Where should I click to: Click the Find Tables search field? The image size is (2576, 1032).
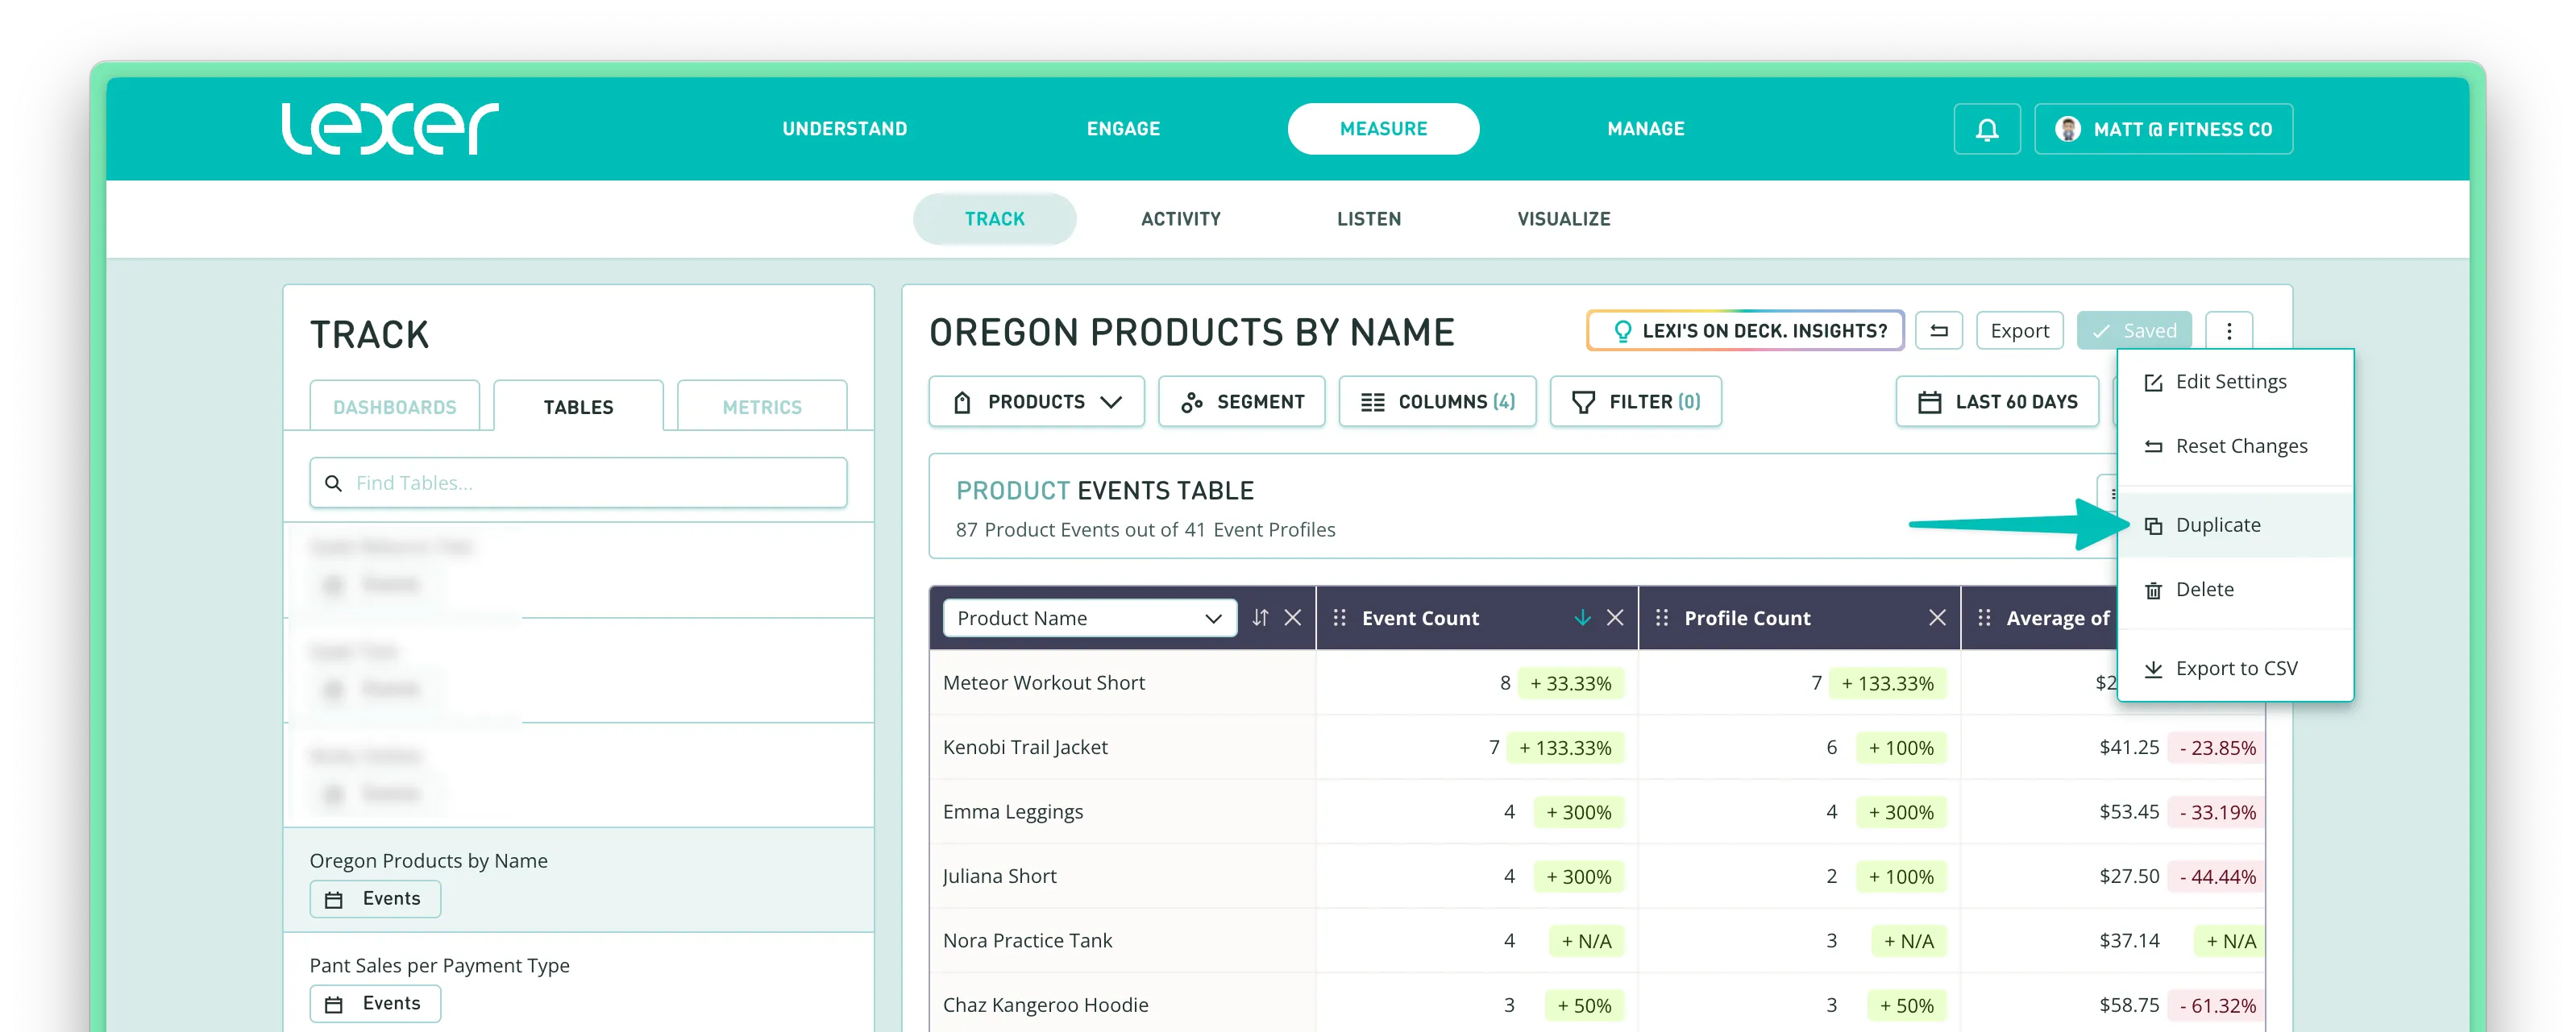click(x=578, y=483)
